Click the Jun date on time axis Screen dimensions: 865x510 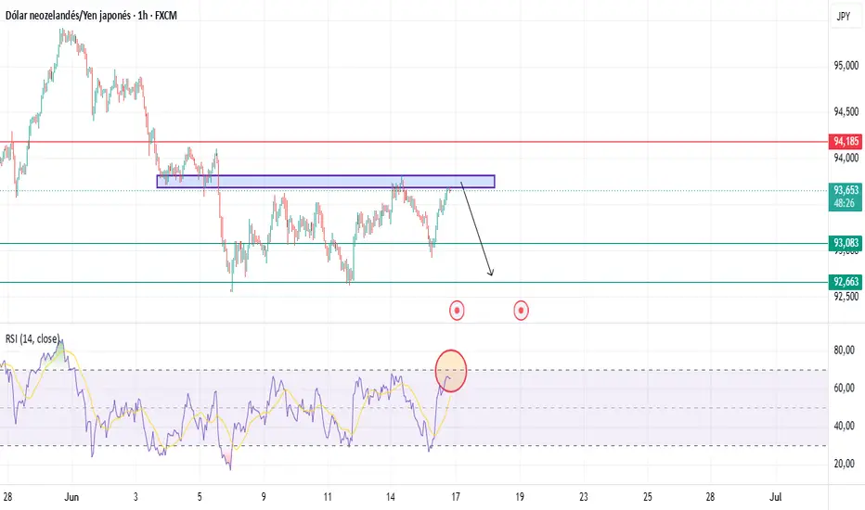click(71, 497)
